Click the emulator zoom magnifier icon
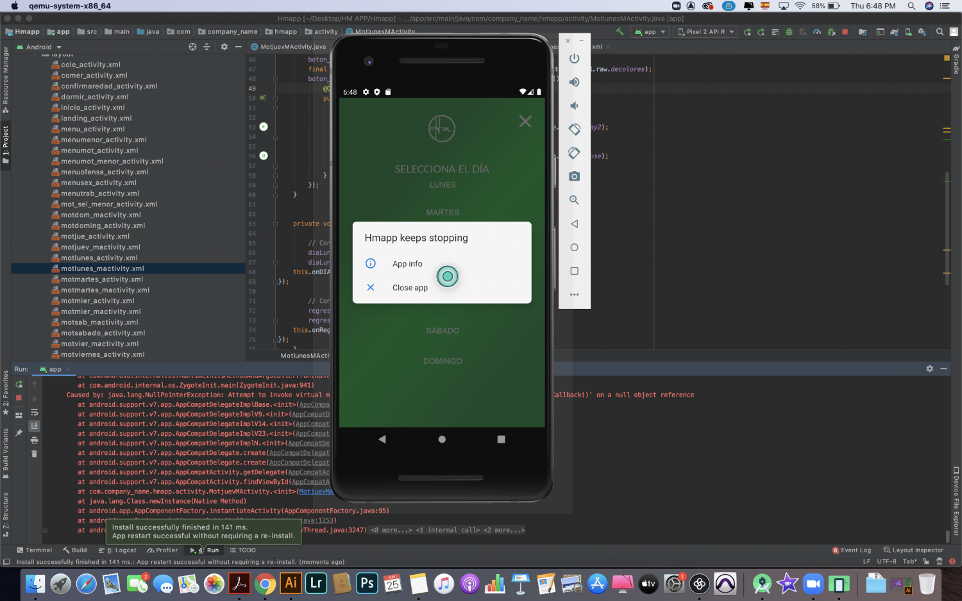Screen dimensions: 962x601 pos(574,200)
